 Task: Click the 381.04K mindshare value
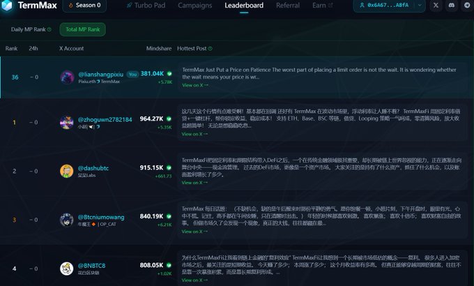click(152, 73)
